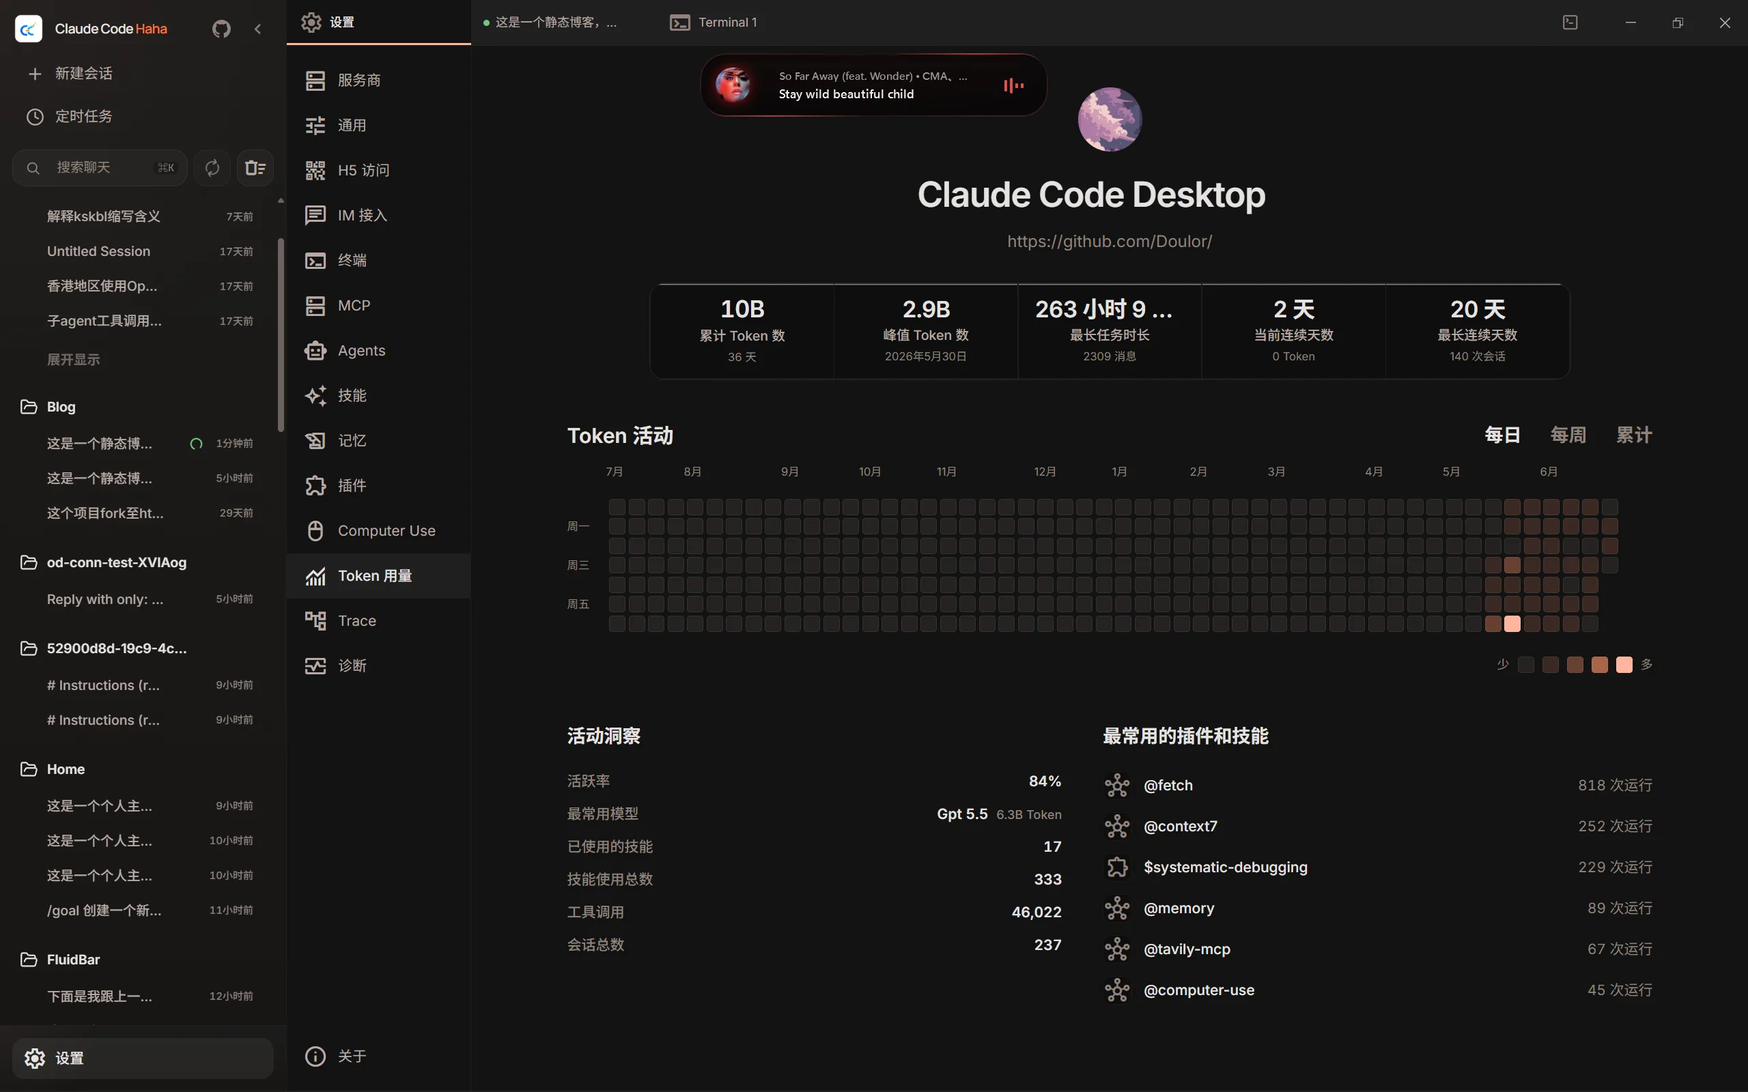Open MCP settings section
The height and width of the screenshot is (1092, 1748).
click(378, 306)
